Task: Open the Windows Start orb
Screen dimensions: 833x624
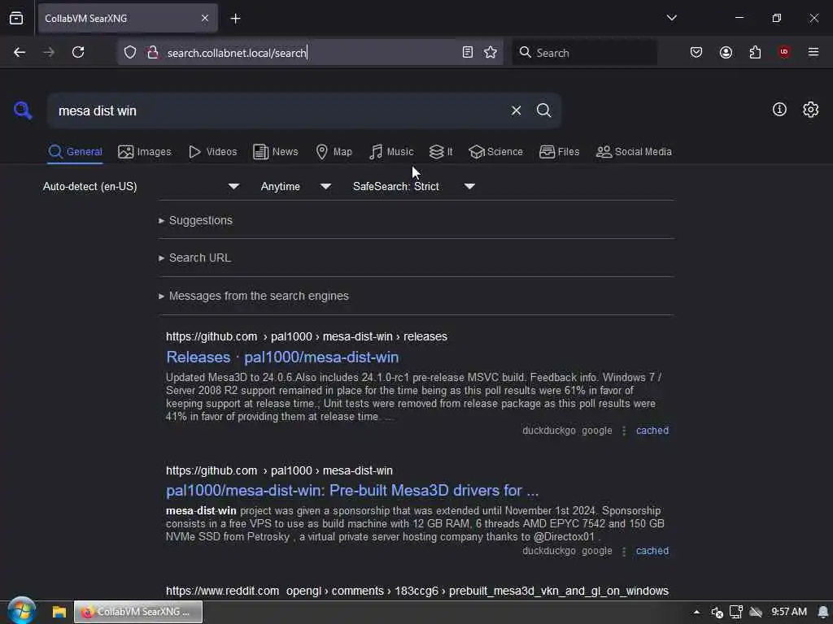Action: pyautogui.click(x=22, y=611)
